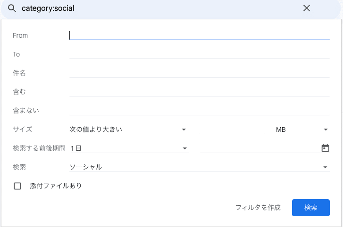Open the ソーシャル search location dropdown
The height and width of the screenshot is (227, 343).
(199, 167)
